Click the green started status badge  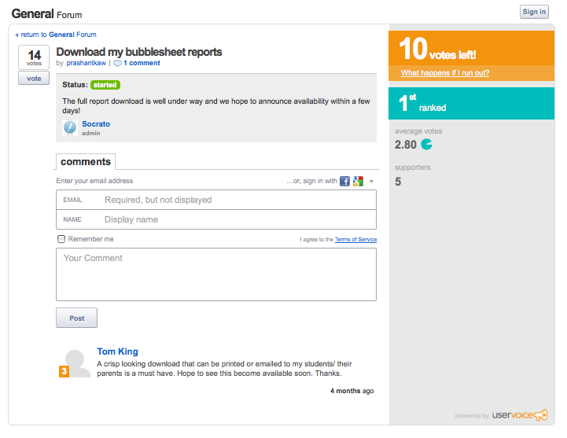(105, 85)
